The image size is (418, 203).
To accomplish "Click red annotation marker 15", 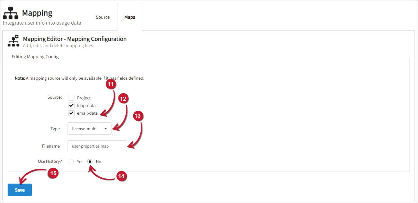I will coord(53,173).
